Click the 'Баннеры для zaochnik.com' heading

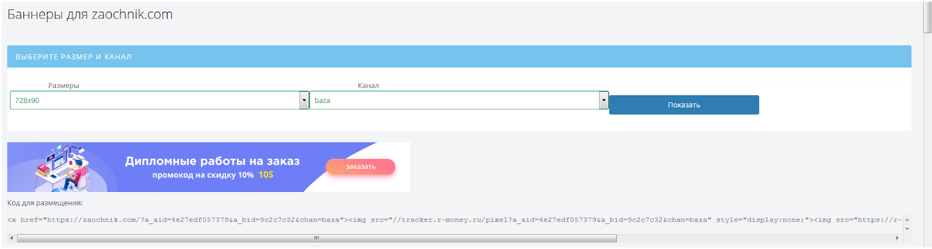coord(90,15)
